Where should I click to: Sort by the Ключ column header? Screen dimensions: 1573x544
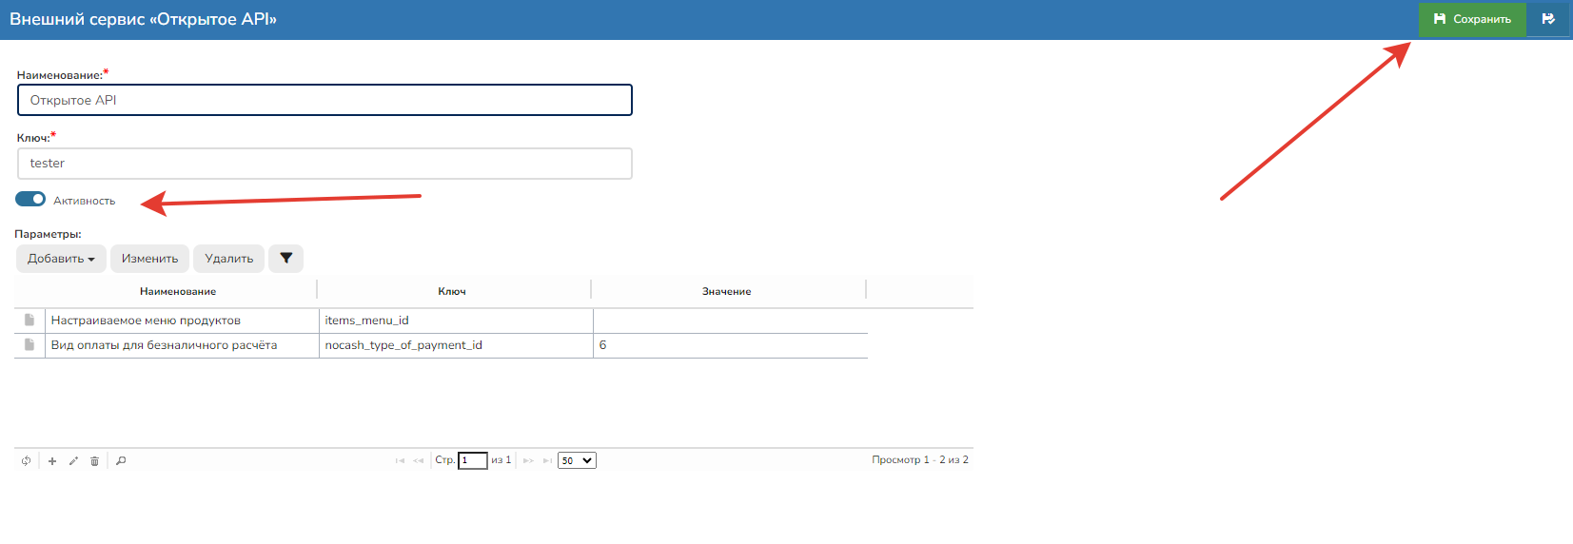(452, 291)
